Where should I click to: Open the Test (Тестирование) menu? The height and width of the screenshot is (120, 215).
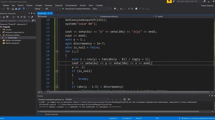(x=71, y=5)
